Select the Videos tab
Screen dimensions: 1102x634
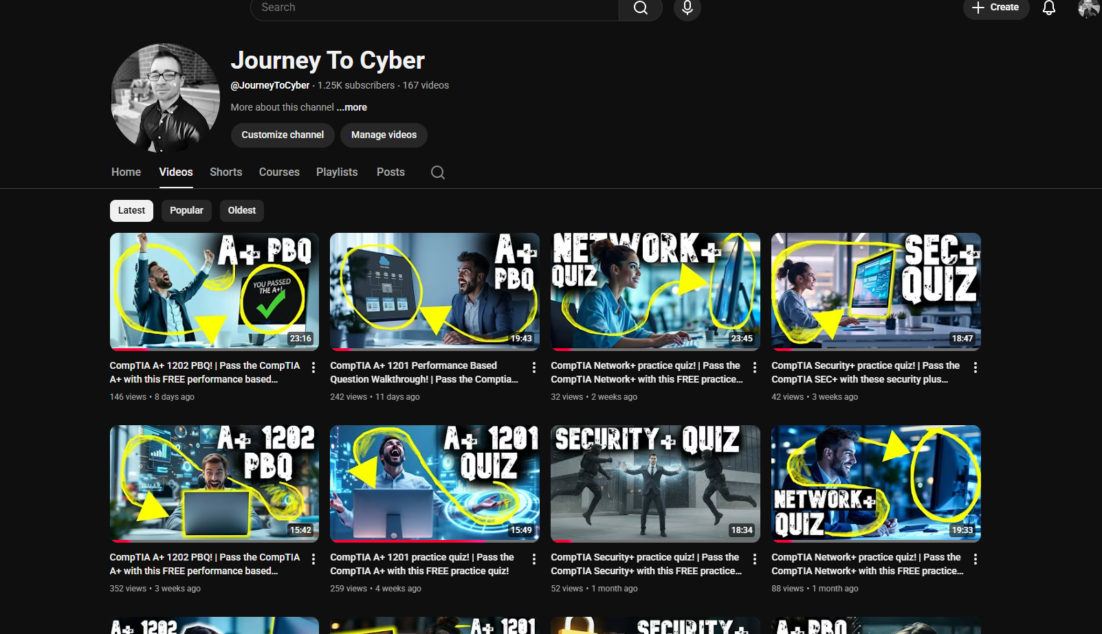coord(176,172)
